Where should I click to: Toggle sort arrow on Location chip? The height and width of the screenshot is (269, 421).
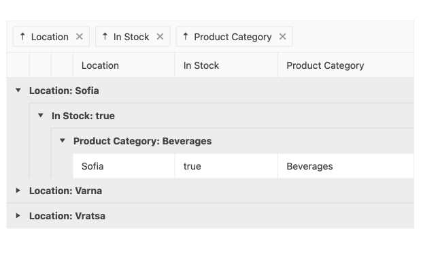[23, 36]
